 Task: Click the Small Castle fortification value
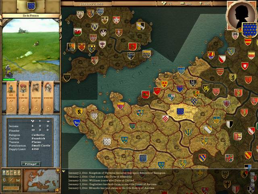[41, 145]
